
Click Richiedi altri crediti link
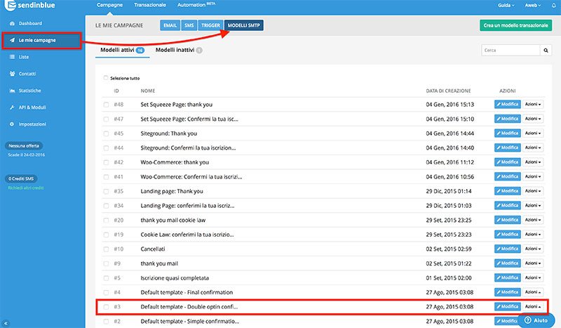click(x=26, y=188)
